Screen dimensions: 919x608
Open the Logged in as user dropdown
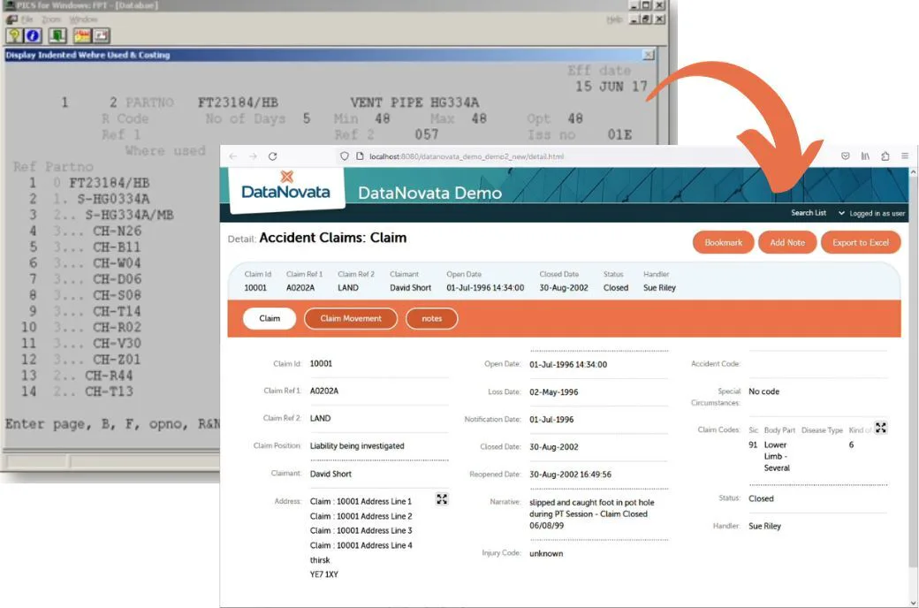tap(872, 213)
